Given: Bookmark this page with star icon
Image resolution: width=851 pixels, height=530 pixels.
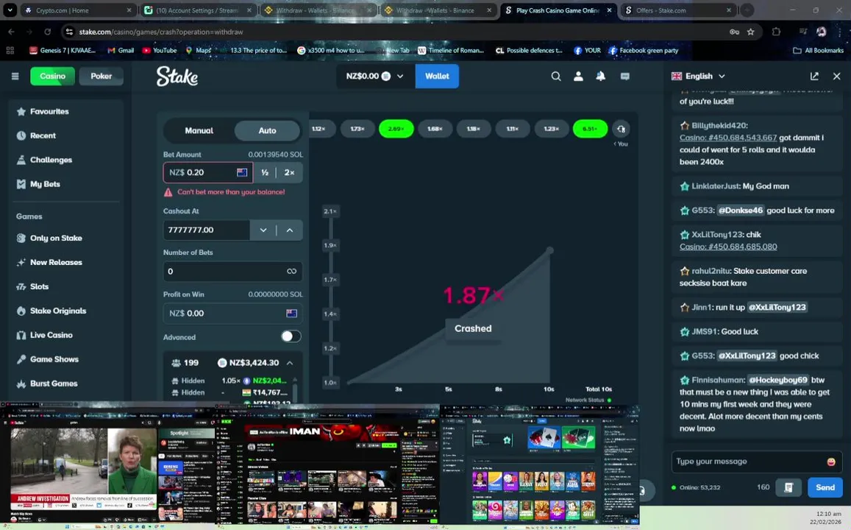Looking at the screenshot, I should pos(750,32).
